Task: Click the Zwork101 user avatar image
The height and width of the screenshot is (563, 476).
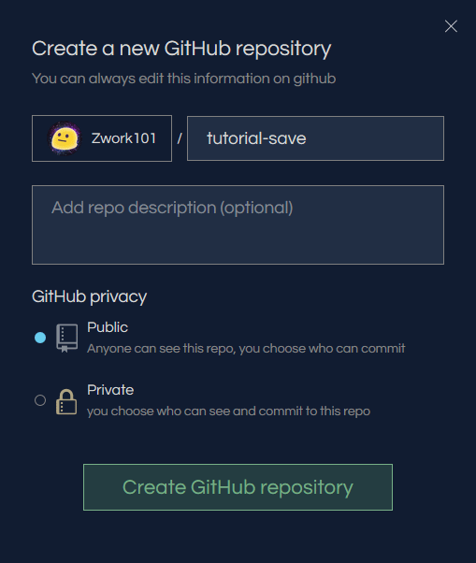Action: point(65,138)
